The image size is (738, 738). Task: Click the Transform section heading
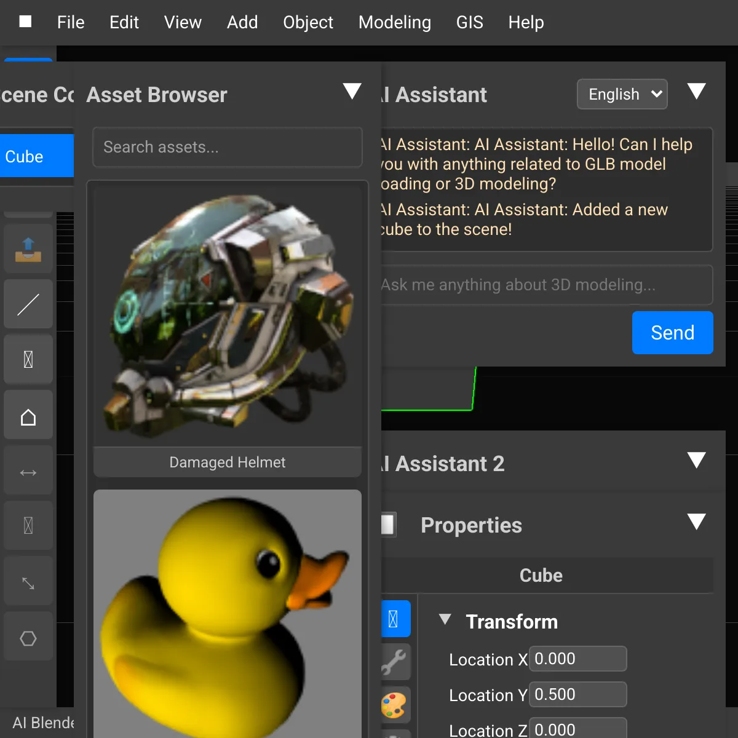click(512, 622)
